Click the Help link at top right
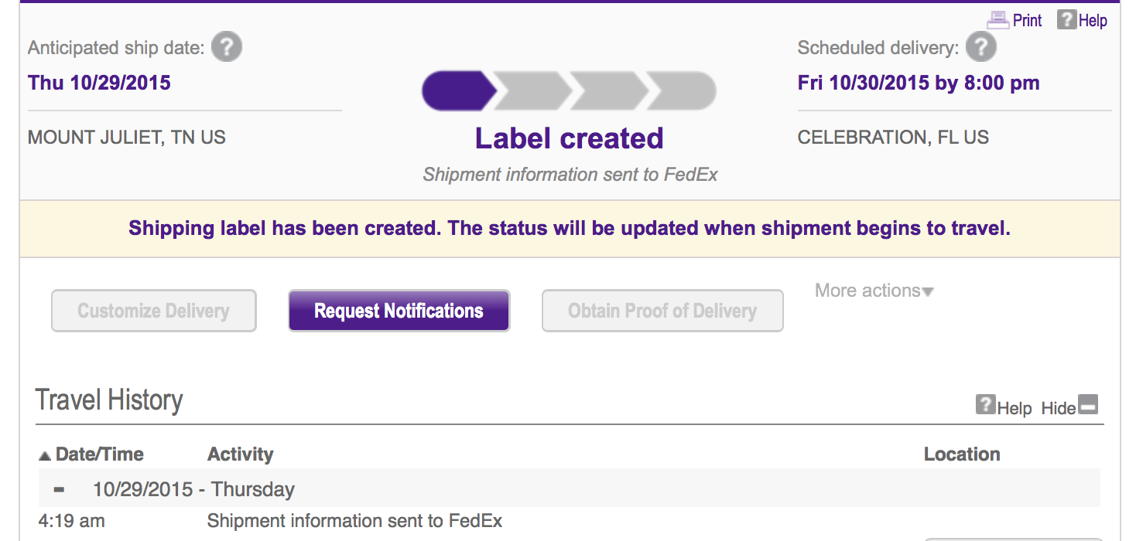 click(1093, 21)
